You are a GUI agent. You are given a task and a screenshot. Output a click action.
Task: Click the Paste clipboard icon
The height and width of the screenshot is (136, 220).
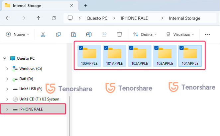pos(74,34)
